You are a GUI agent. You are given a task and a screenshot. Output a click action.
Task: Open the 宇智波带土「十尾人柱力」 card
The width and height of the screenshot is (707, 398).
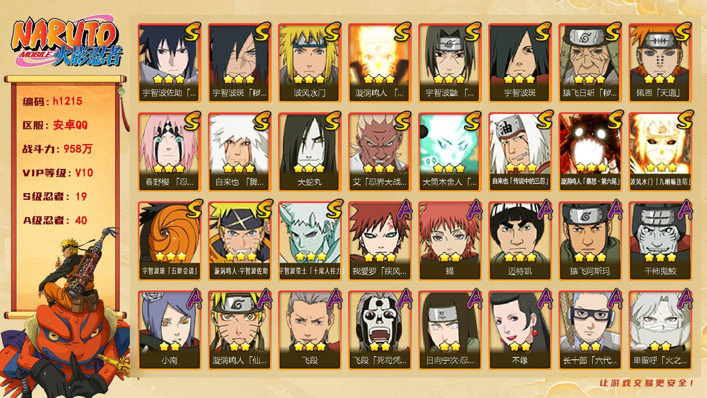click(309, 241)
